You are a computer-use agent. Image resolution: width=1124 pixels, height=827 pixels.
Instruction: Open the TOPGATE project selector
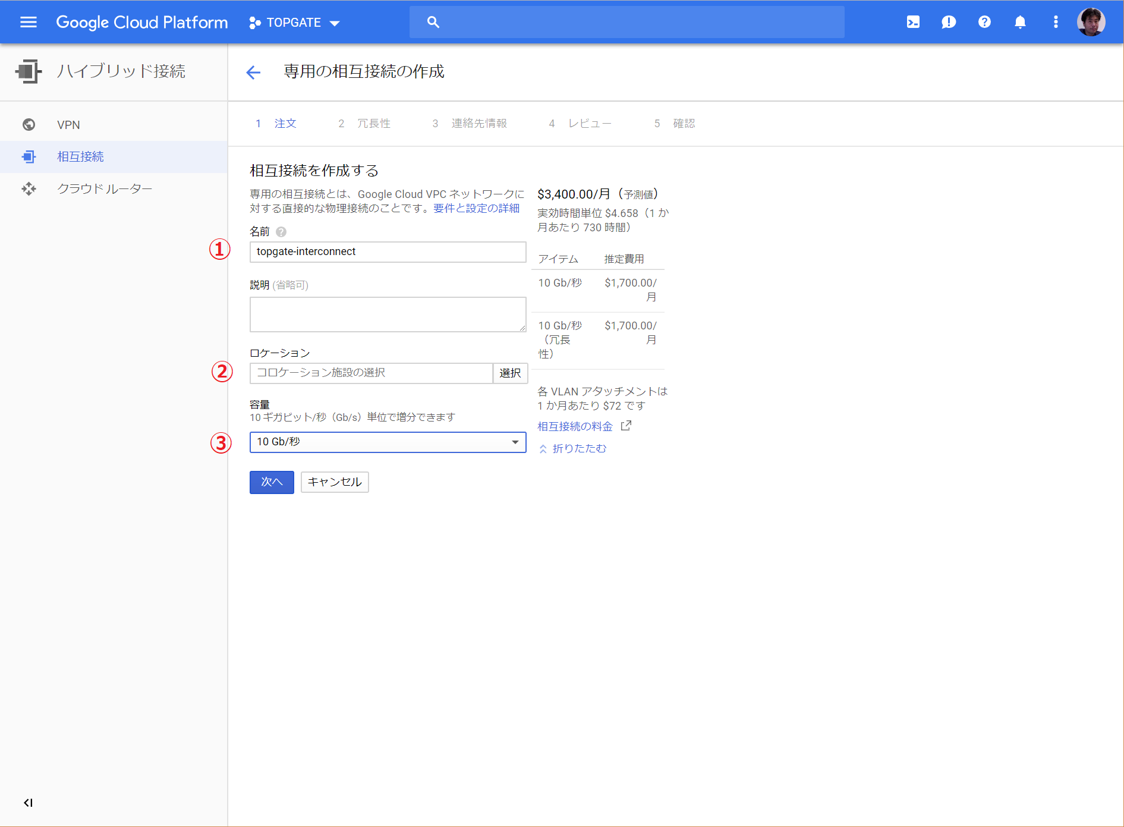[294, 22]
